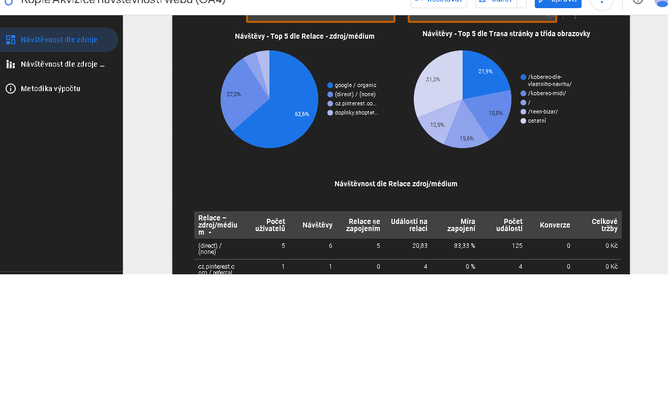Select the google / organic legend dot
Screen dimensions: 668x399
coord(330,85)
